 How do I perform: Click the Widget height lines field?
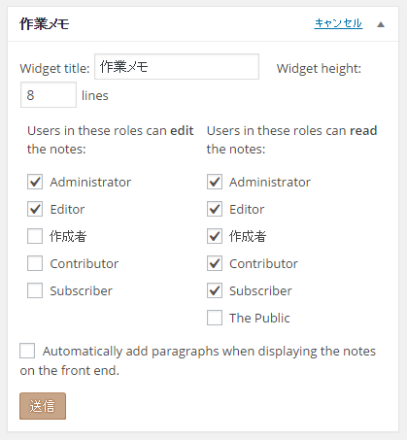point(49,95)
